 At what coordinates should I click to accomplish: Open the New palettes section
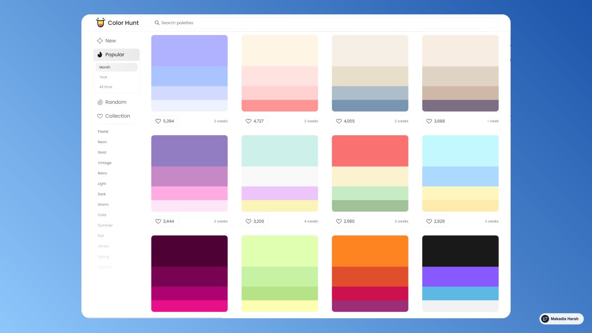tap(110, 40)
